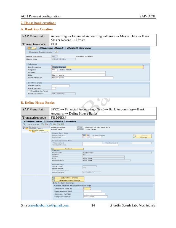Viewport: 176px width, 228px height.
Task: Click the Bank group field in Change Bank
Action: point(54,88)
